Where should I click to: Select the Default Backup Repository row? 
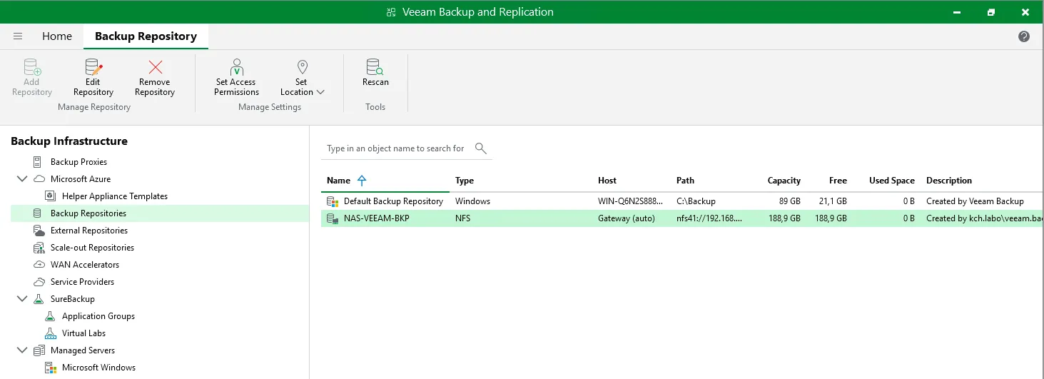(393, 201)
